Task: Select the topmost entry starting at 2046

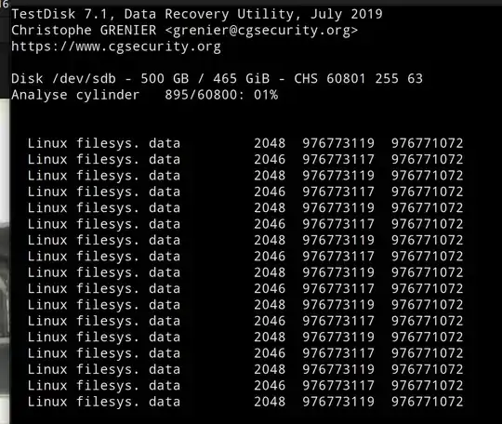Action: coord(245,159)
